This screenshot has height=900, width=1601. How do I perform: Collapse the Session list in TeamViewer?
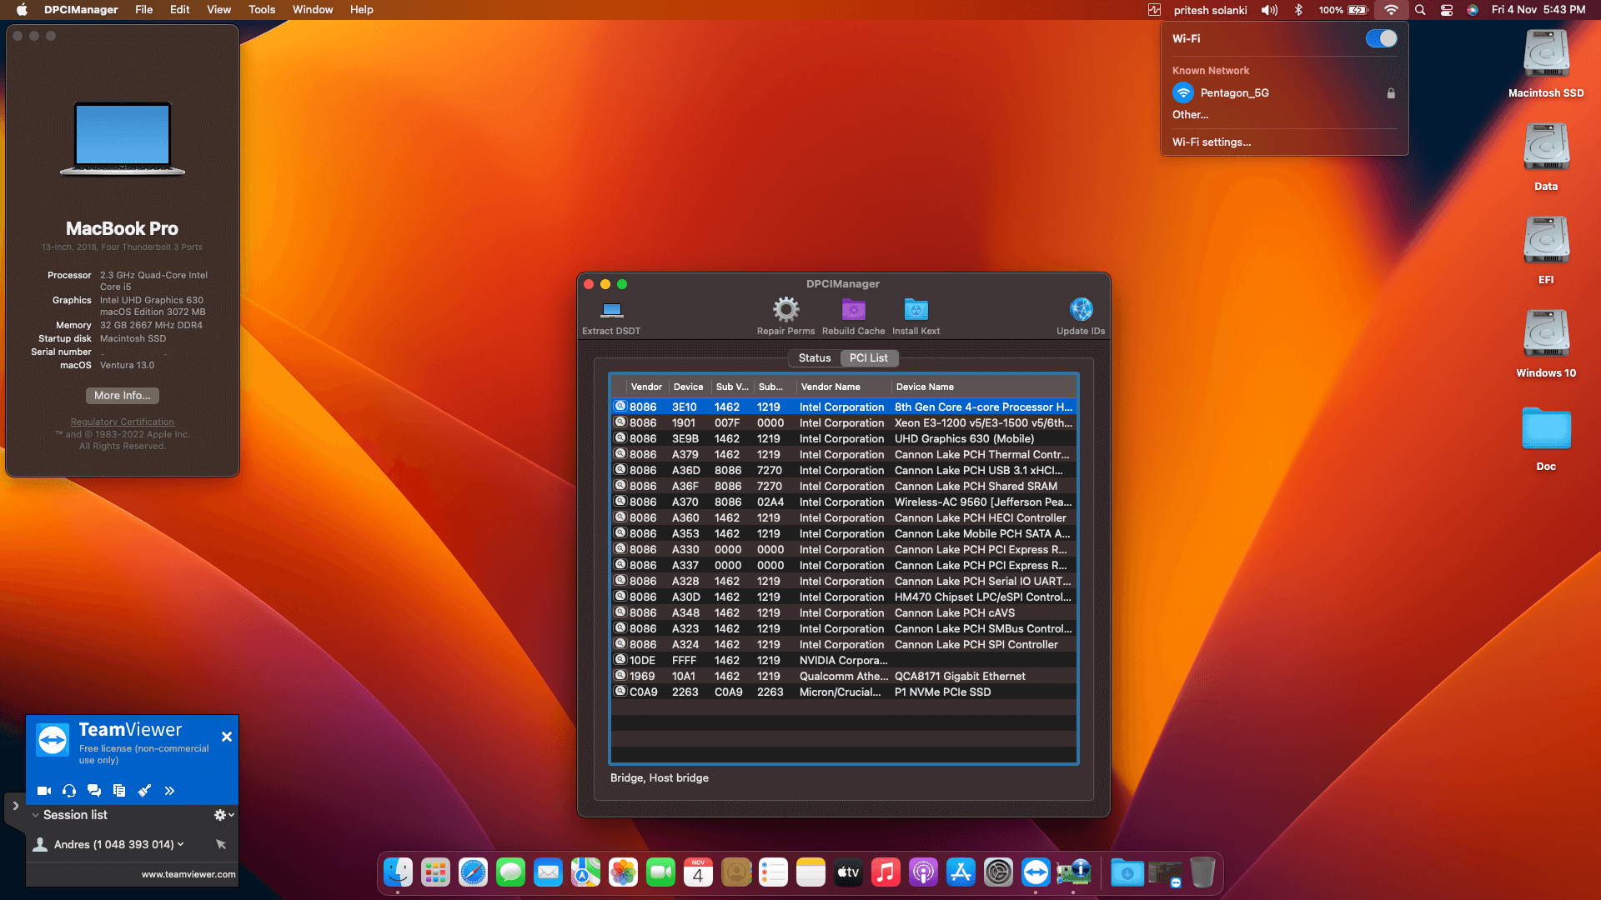pos(35,814)
